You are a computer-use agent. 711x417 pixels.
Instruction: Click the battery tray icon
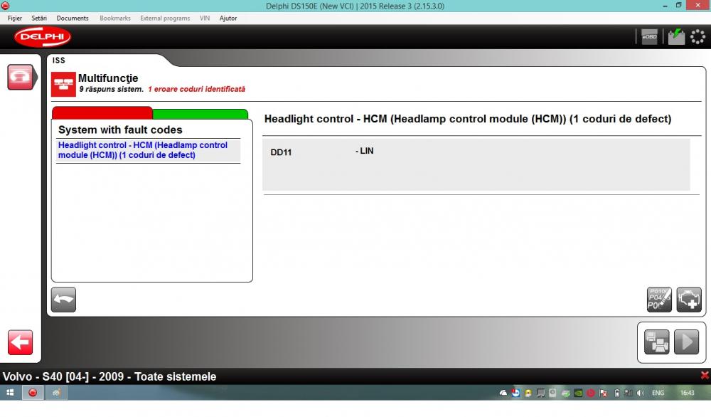point(616,393)
